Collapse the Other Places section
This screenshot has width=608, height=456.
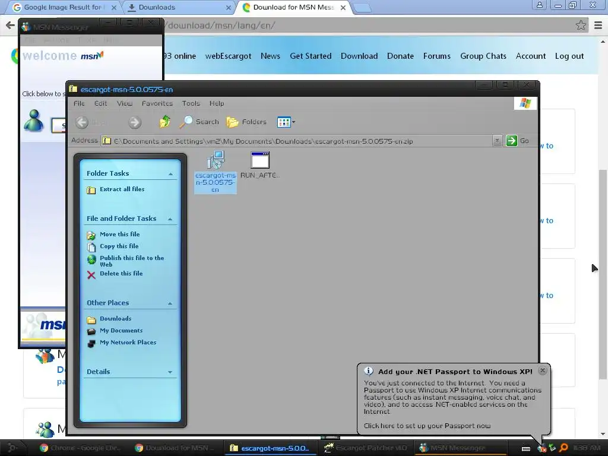click(170, 303)
